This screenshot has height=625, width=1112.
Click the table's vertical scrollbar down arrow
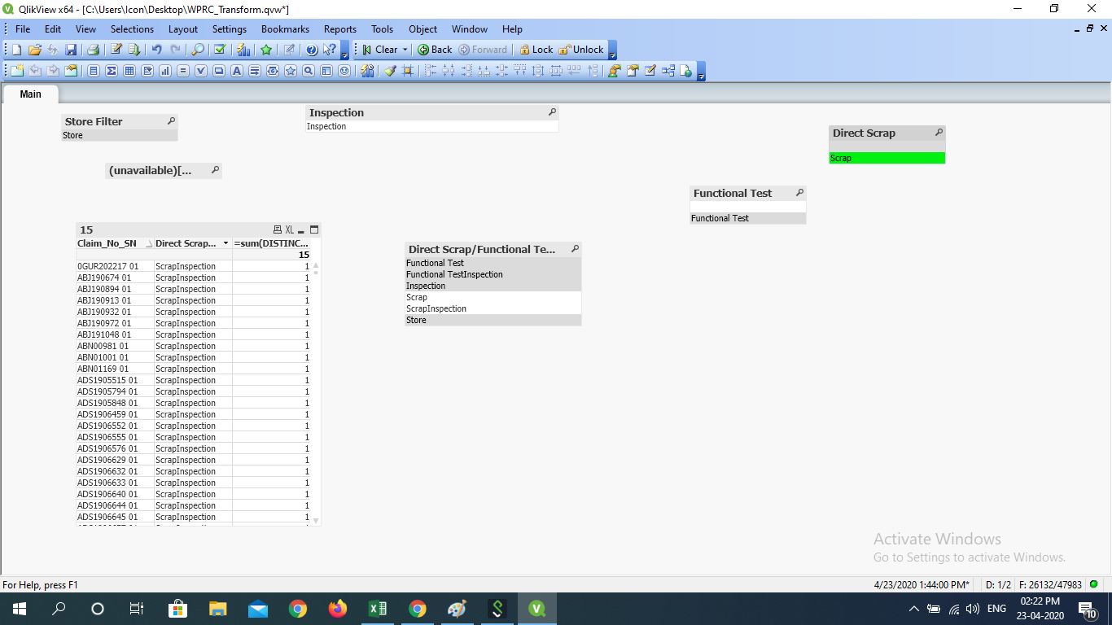316,519
